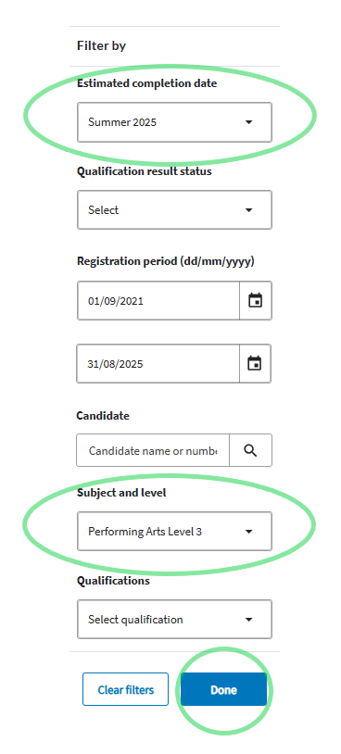Expand the Estimated completion date dropdown
341x754 pixels.
pos(174,122)
